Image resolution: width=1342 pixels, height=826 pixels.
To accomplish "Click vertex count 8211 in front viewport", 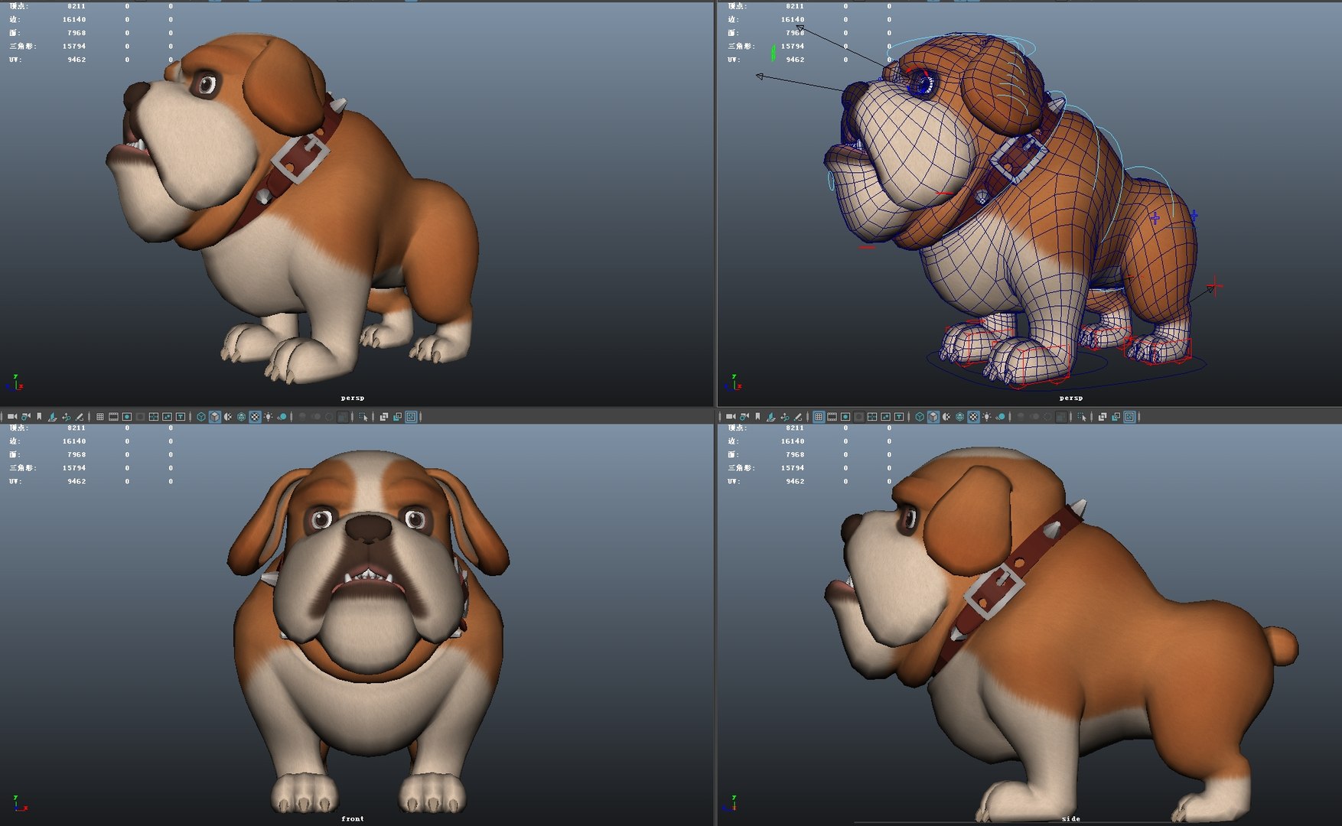I will (77, 428).
